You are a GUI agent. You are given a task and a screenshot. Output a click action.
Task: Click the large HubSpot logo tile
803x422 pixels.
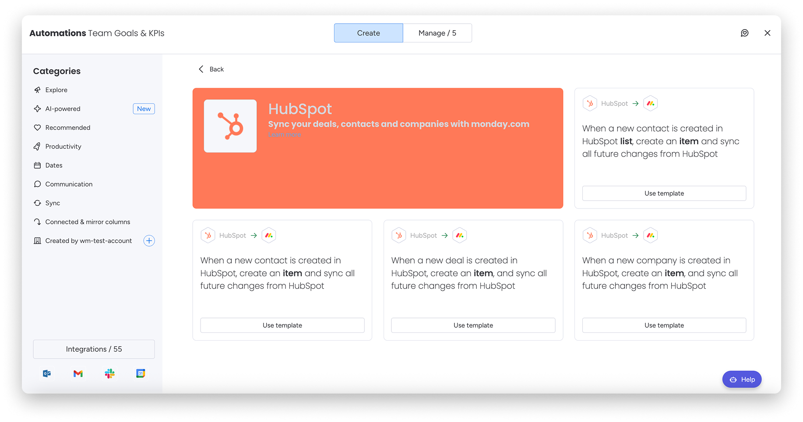pyautogui.click(x=230, y=126)
